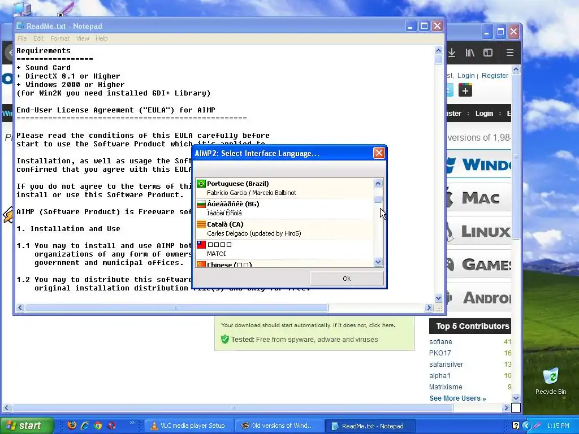Image resolution: width=579 pixels, height=434 pixels.
Task: Open the Android category on the website
Action: tap(479, 298)
